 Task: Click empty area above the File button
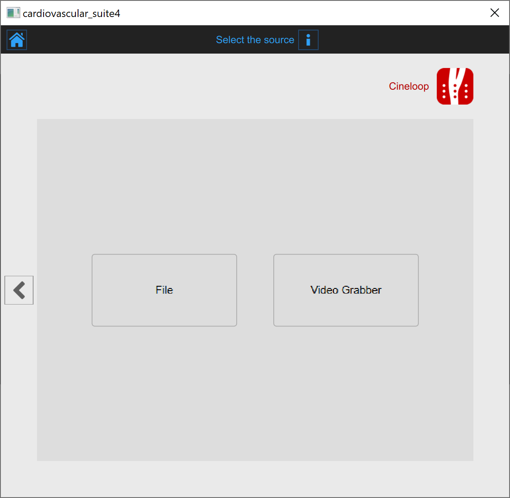(164, 187)
